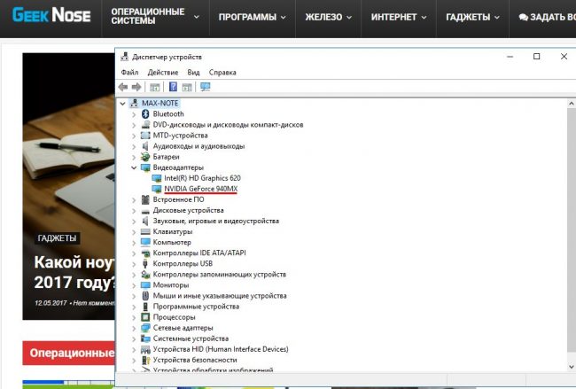Click the Дисковые устройства icon
The image size is (576, 389).
tap(145, 211)
